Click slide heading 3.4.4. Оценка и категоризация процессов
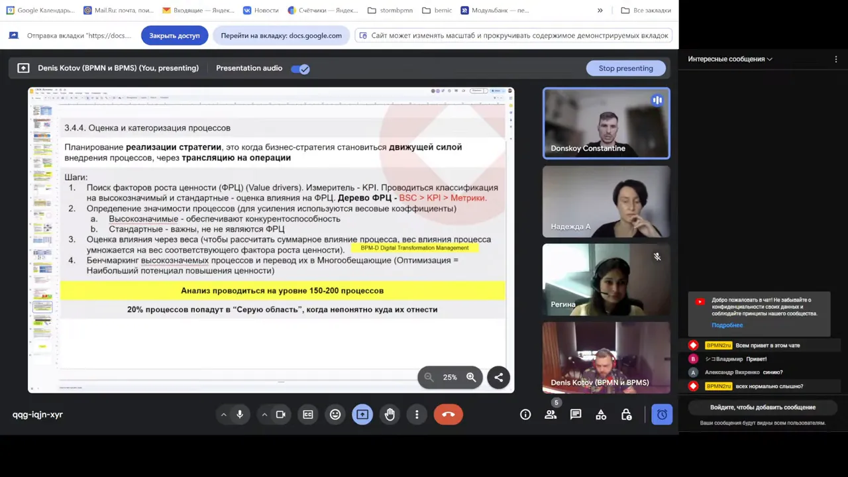This screenshot has width=848, height=477. 147,128
